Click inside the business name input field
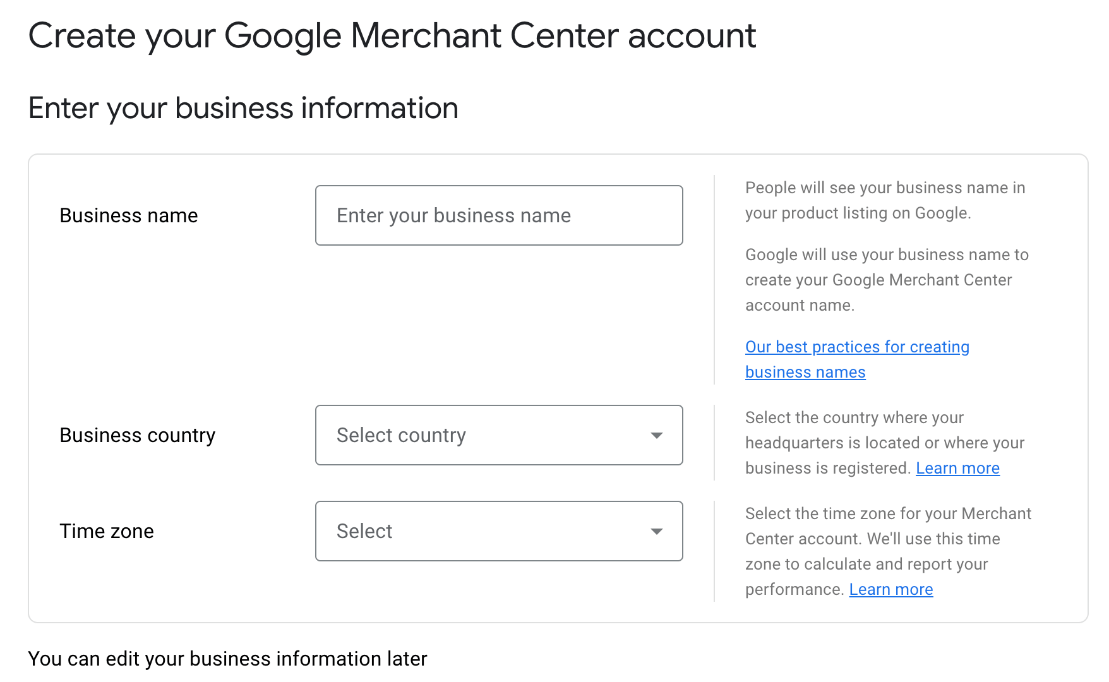This screenshot has height=682, width=1109. (499, 215)
